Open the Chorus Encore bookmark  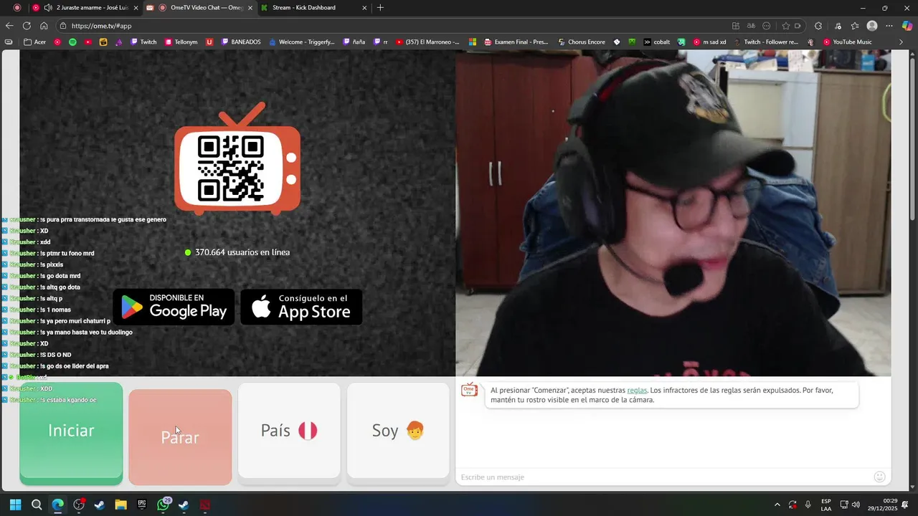tap(582, 42)
